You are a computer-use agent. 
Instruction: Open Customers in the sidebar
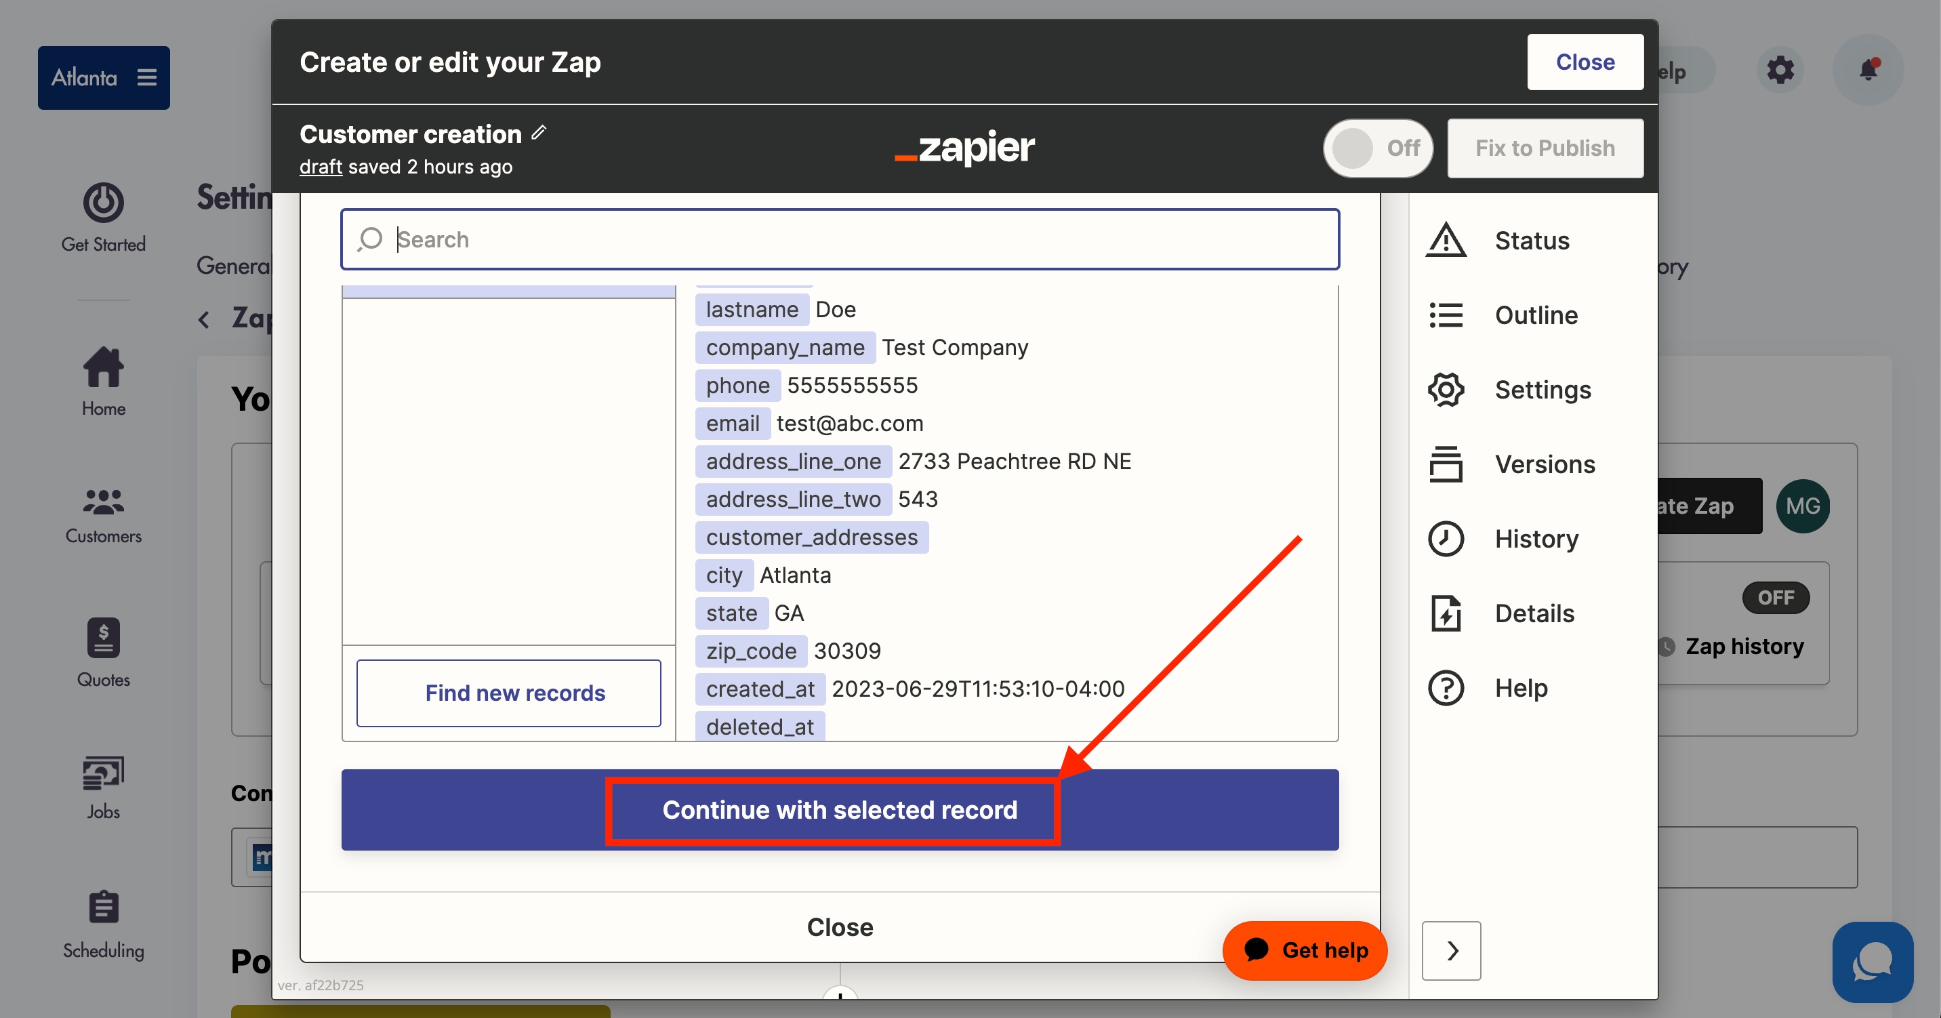click(103, 516)
